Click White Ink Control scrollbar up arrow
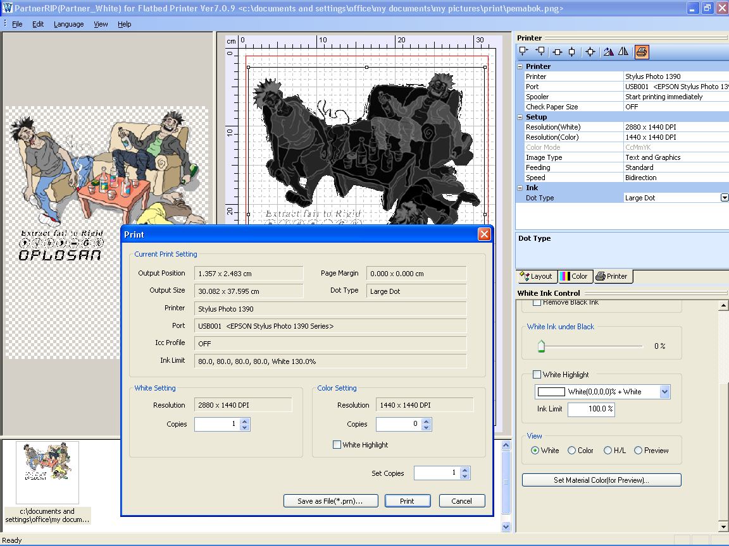 click(723, 305)
